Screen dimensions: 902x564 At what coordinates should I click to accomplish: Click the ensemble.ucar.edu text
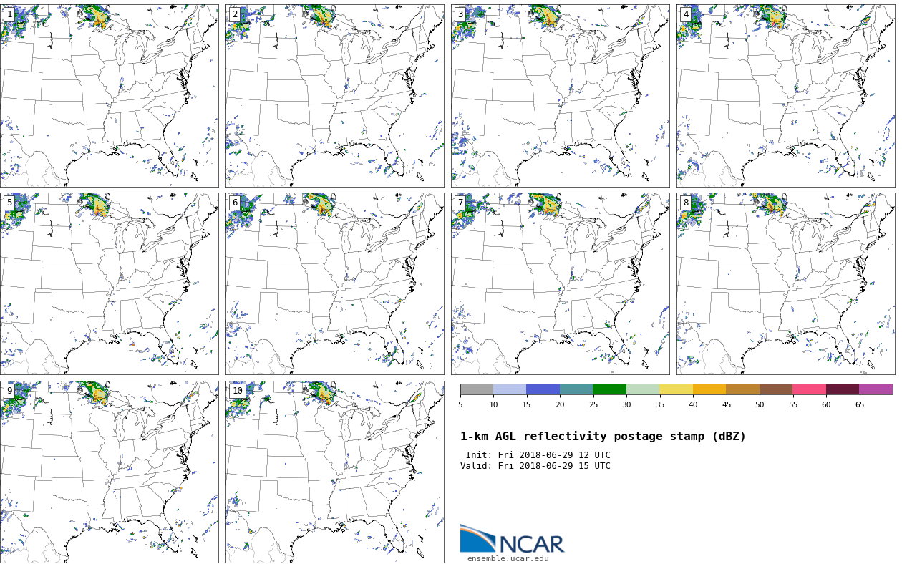(508, 559)
